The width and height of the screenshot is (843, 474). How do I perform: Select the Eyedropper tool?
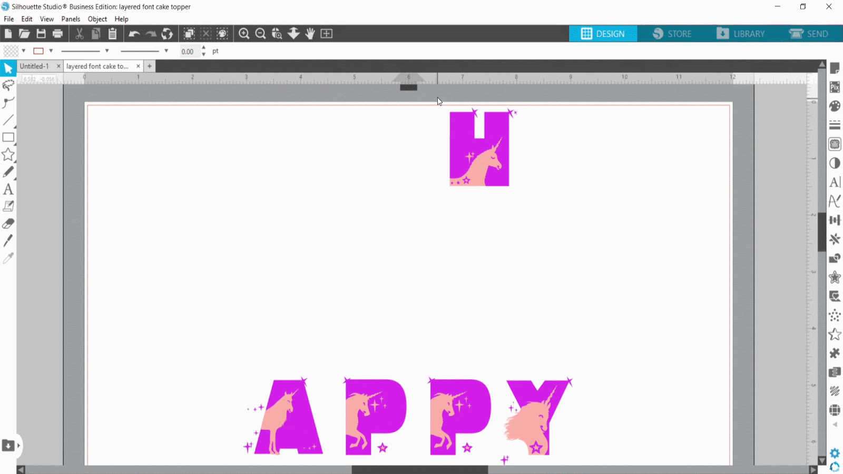click(8, 258)
